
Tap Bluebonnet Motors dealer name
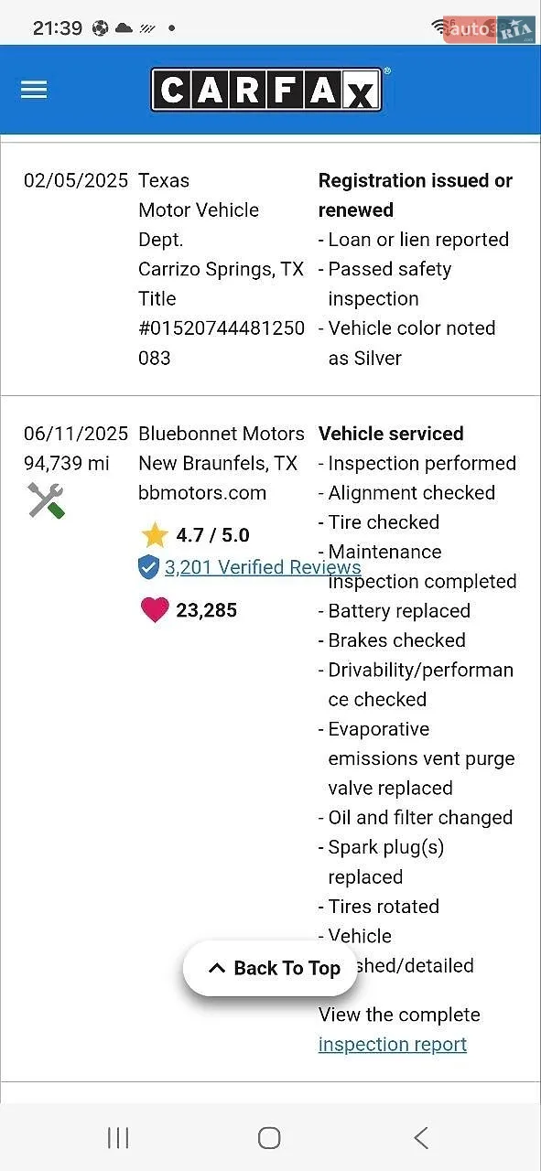pyautogui.click(x=222, y=434)
